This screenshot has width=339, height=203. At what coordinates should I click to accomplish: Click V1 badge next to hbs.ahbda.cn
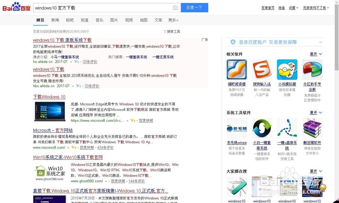point(79,86)
